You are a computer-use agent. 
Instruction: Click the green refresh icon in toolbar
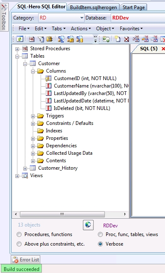[x=20, y=39]
